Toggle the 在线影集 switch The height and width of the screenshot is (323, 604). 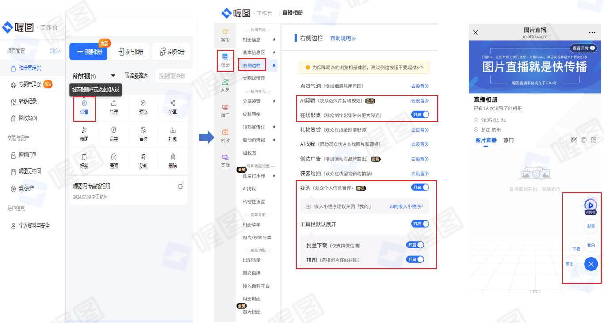coord(420,114)
